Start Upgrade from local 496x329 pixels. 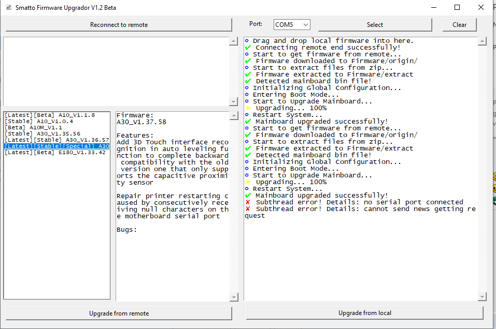[364, 313]
